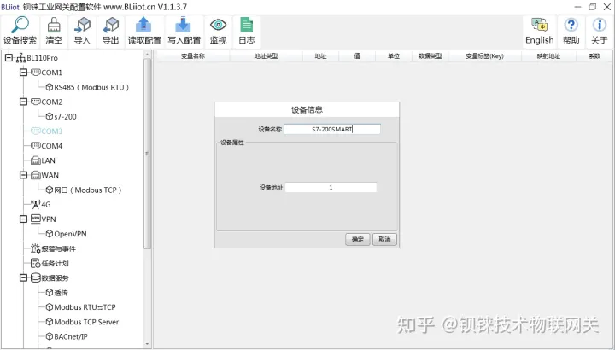Select Modbus TCP Server item
Image resolution: width=615 pixels, height=350 pixels.
[x=82, y=322]
